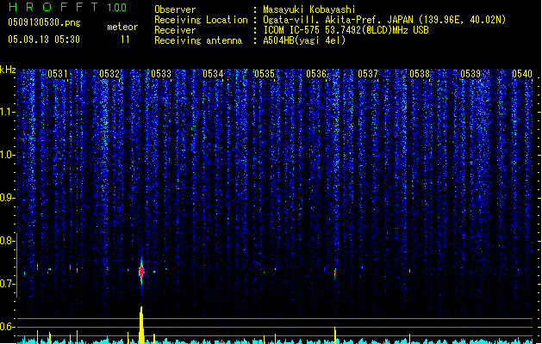Click the 0.7 kHz axis label
The image size is (542, 344).
7,284
